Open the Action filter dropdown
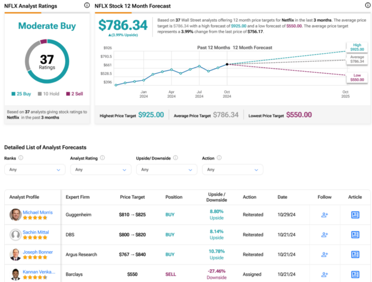Viewport: 372px width, 282px height. (232, 169)
